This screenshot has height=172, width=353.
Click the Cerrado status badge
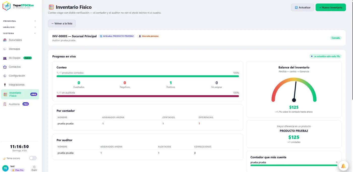pyautogui.click(x=336, y=38)
